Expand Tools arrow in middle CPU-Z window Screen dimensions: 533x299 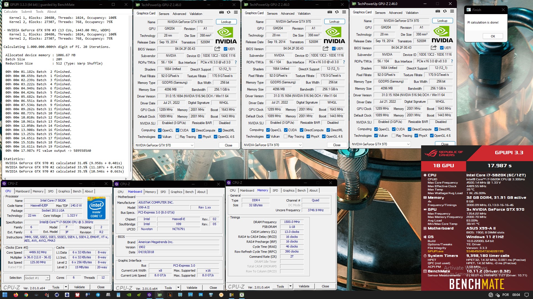pyautogui.click(x=178, y=288)
